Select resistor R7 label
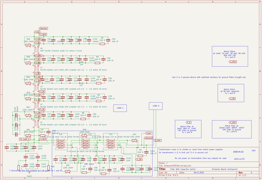 point(84,166)
